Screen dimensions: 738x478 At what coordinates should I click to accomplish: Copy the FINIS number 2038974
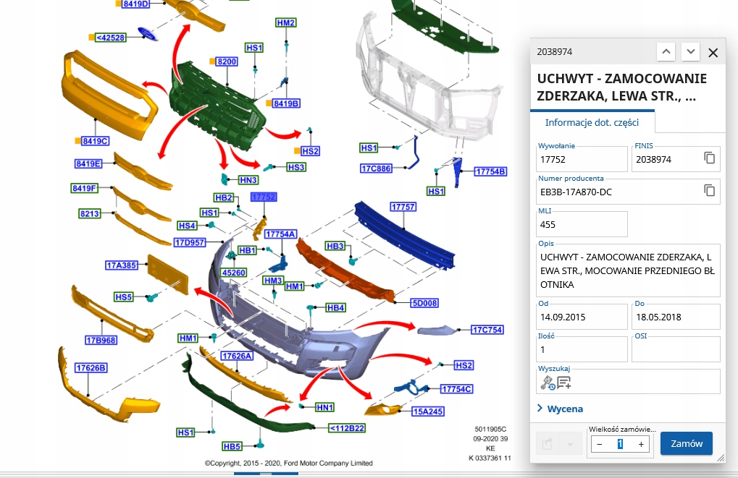click(x=709, y=158)
